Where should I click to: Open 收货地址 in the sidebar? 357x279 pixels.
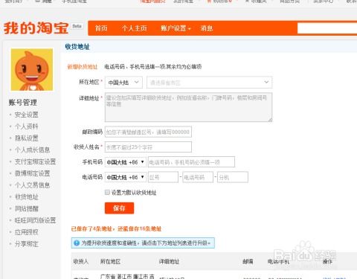click(26, 197)
